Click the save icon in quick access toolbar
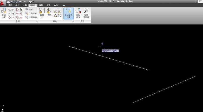This screenshot has width=203, height=112. (x=16, y=2)
